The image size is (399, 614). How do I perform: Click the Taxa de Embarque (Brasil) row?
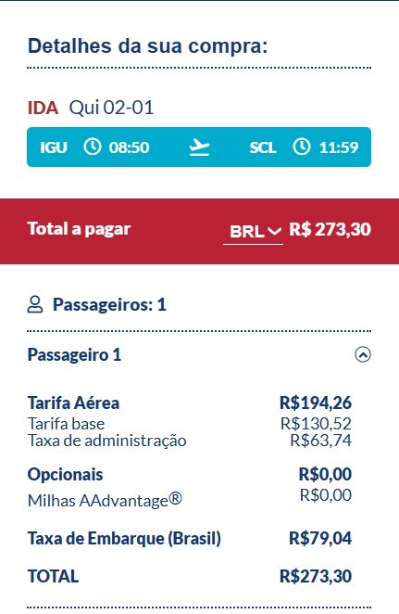[x=190, y=539]
